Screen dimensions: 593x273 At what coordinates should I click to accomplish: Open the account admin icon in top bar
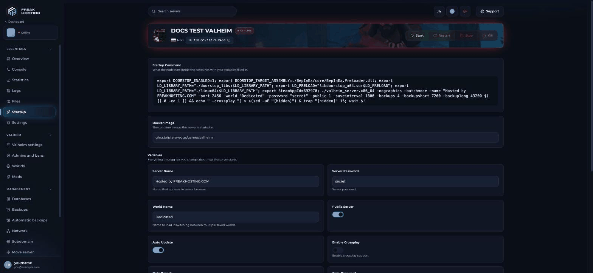coord(439,11)
